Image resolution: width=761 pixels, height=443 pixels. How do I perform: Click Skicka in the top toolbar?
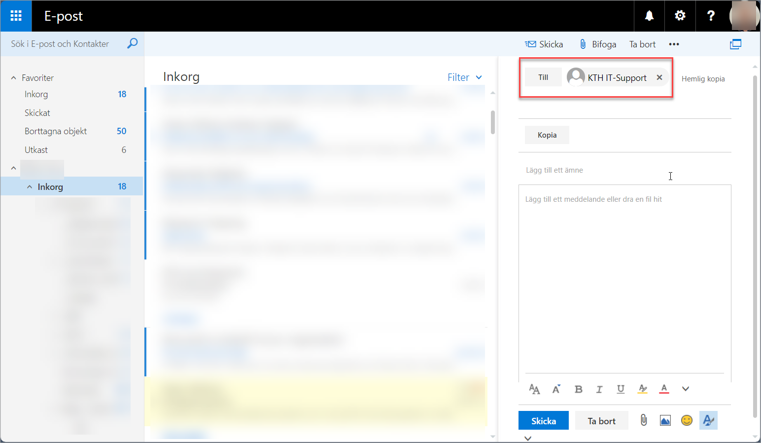tap(544, 44)
